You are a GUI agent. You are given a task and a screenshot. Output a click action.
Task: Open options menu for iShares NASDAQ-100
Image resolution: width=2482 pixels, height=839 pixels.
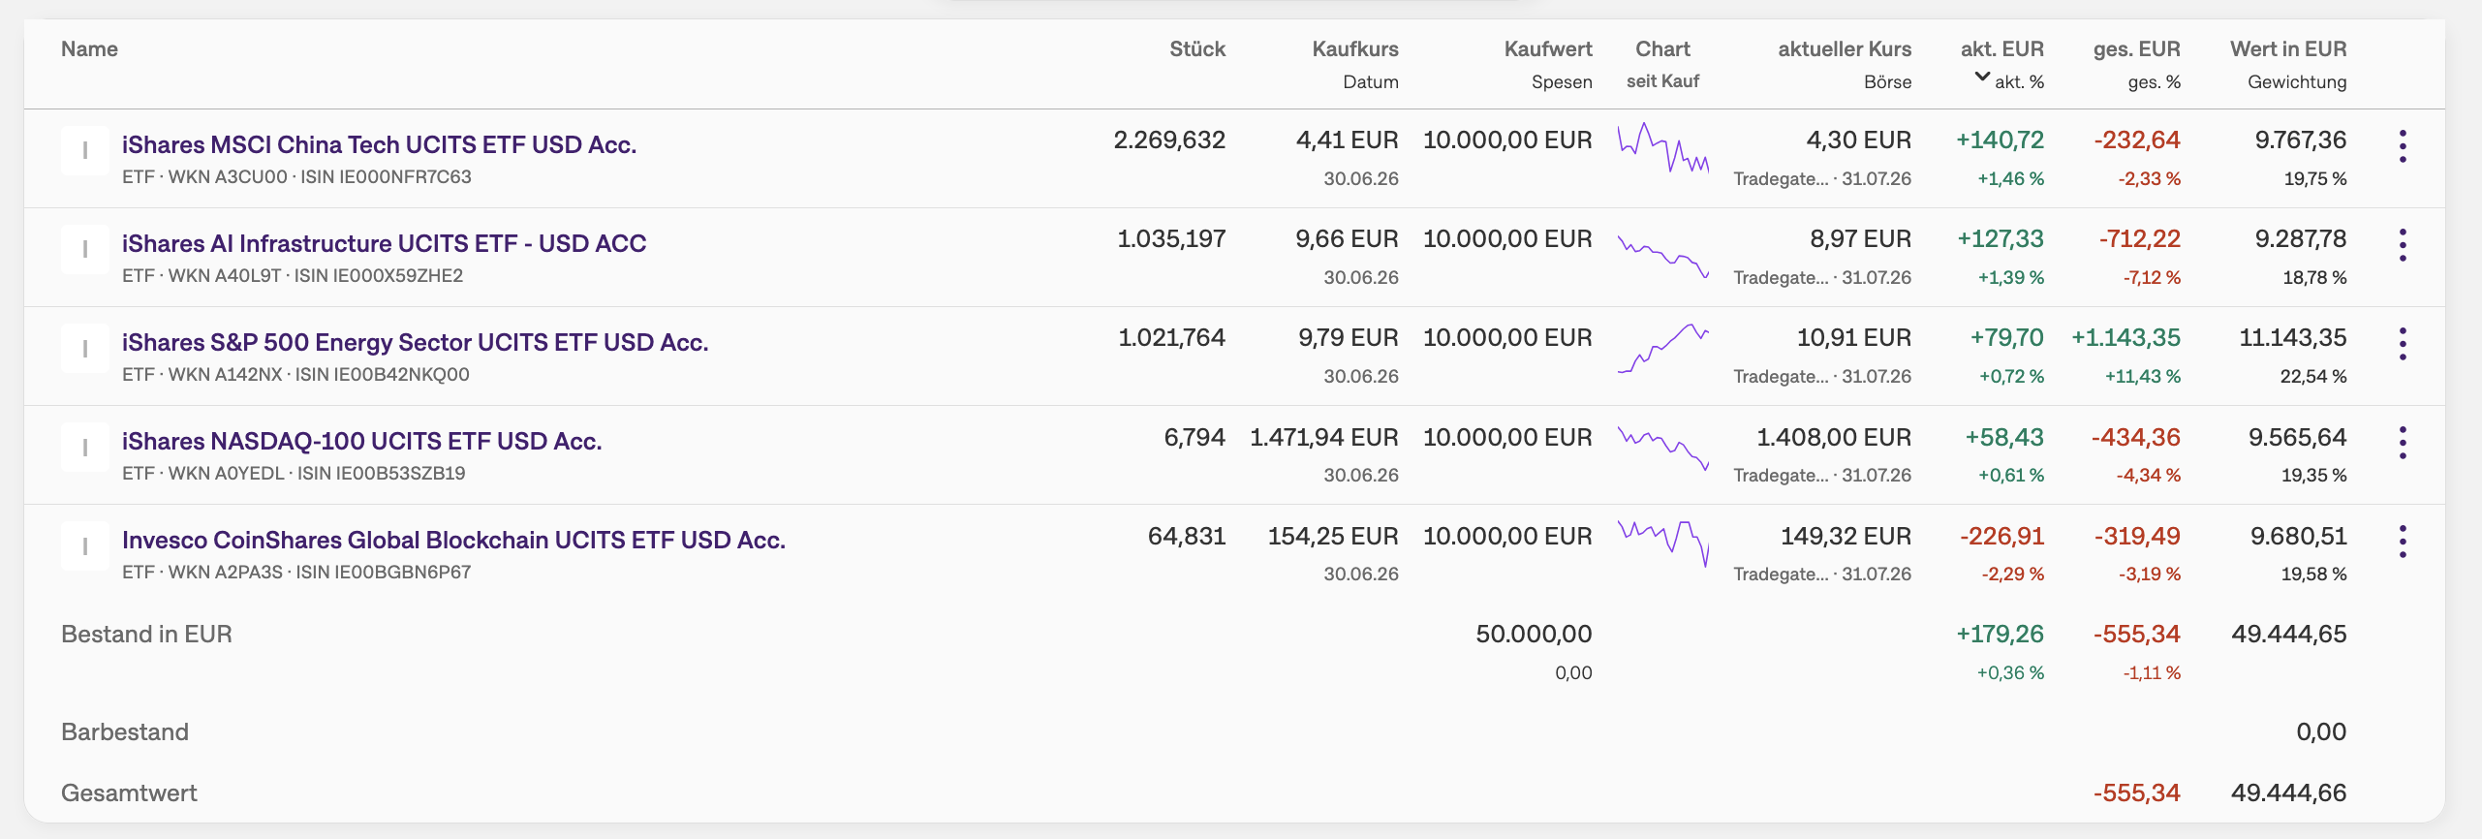pos(2403,443)
